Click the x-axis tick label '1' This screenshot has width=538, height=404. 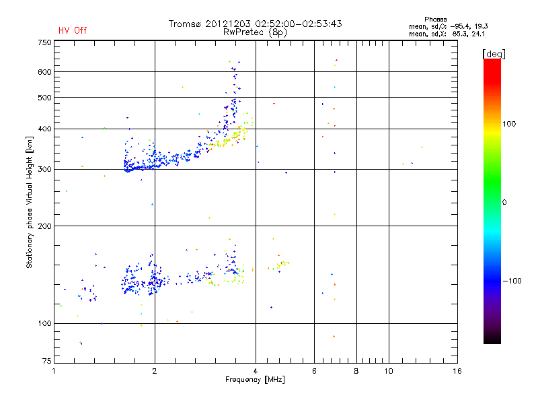click(x=54, y=371)
